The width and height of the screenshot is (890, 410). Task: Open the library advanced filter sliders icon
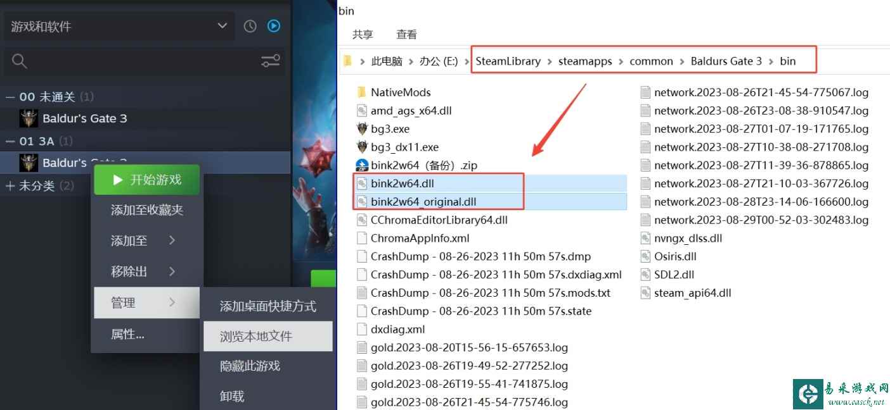pos(271,61)
